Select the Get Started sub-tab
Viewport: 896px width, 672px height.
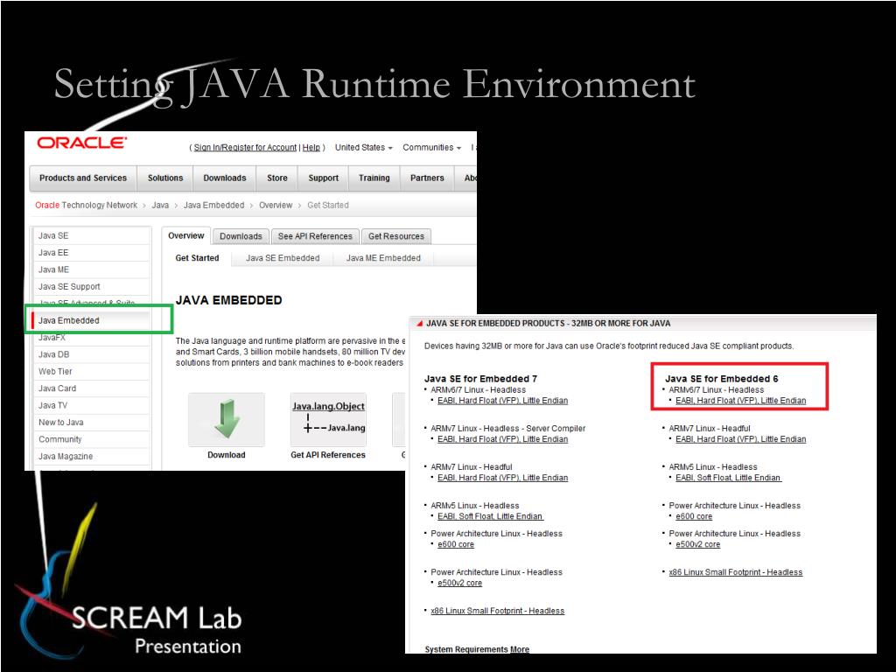coord(197,258)
